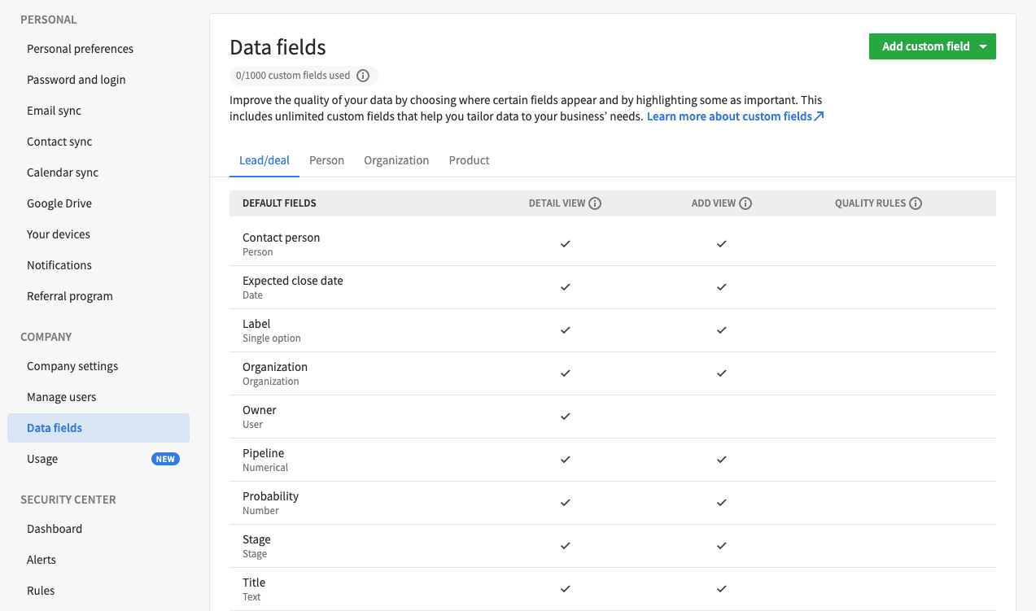Open the Organization tab
The image size is (1036, 611).
[x=396, y=160]
